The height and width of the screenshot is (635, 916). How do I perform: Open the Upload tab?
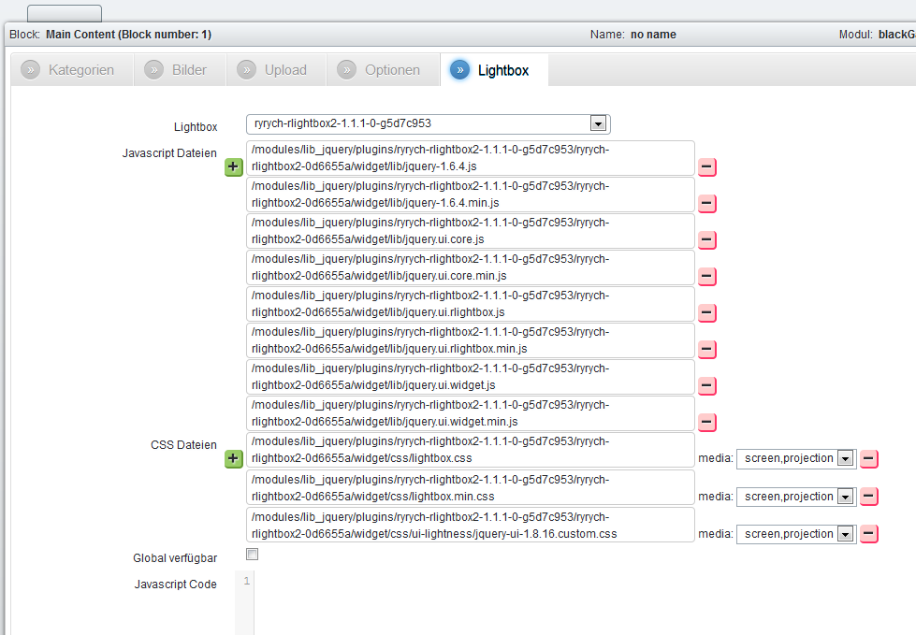click(x=275, y=70)
